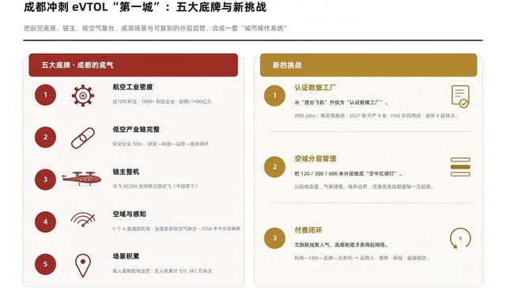The image size is (506, 288).
Task: Click the gold heading 空域分层管理
Action: coord(315,158)
